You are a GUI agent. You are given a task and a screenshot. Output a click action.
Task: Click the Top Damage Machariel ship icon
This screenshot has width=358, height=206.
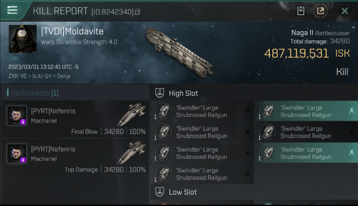(132, 152)
